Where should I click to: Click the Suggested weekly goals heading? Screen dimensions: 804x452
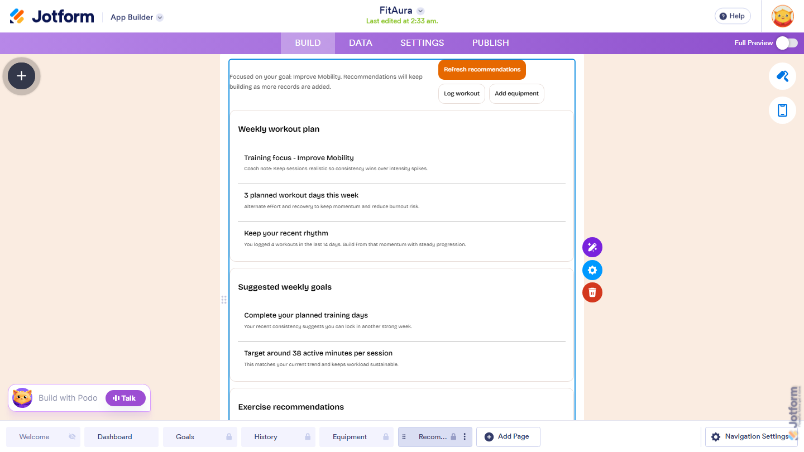[x=285, y=287]
